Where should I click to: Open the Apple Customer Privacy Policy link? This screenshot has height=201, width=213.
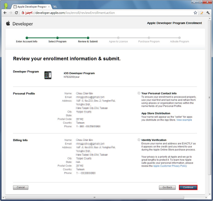click(x=170, y=166)
